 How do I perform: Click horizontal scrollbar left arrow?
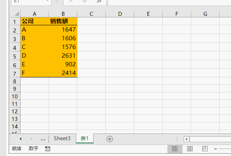186,139
